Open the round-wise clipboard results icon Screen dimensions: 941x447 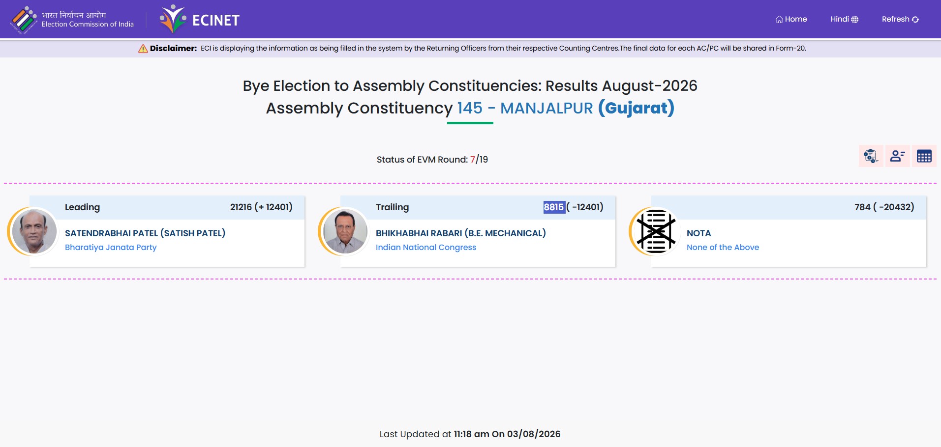[871, 156]
